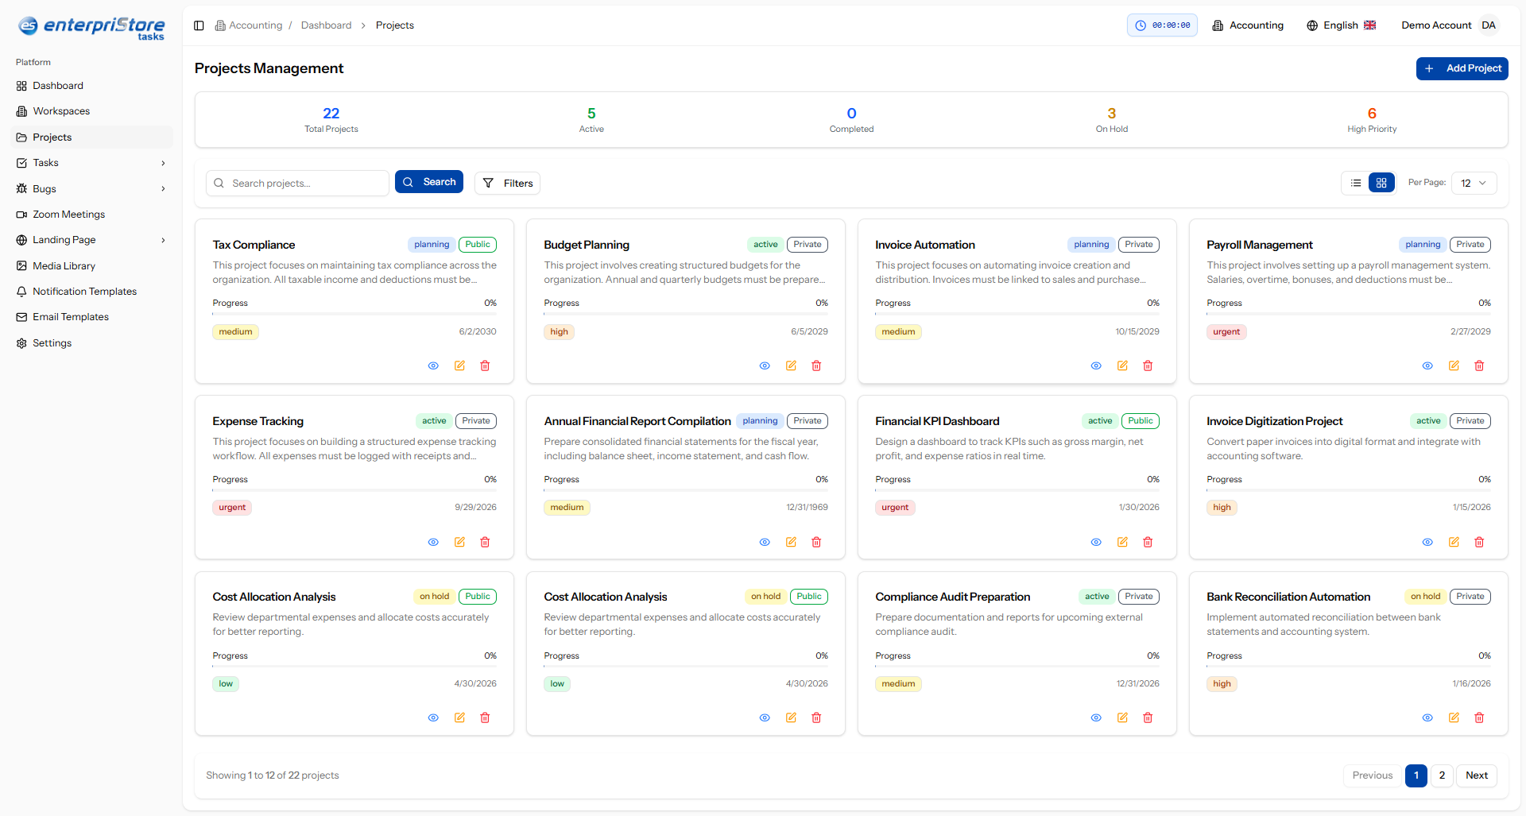
Task: Click the Tax Compliance progress bar
Action: coord(354,315)
